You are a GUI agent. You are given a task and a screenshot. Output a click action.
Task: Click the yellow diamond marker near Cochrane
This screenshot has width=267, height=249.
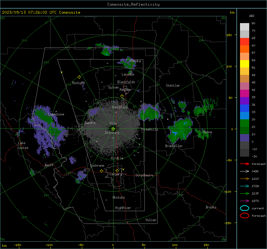click(x=102, y=171)
